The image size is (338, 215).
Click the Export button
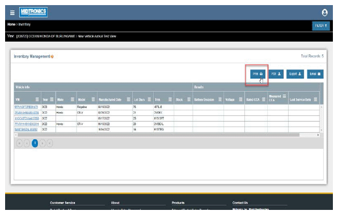coord(295,74)
